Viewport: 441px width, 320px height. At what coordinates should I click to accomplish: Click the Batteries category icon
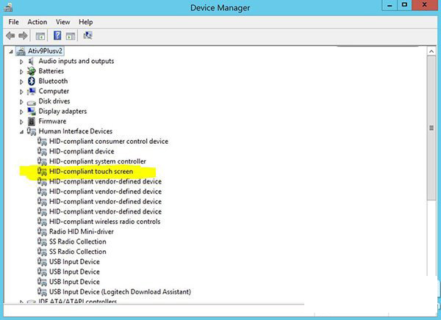coord(32,71)
